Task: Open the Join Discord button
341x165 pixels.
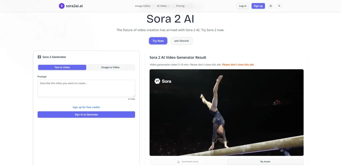Action: point(181,41)
